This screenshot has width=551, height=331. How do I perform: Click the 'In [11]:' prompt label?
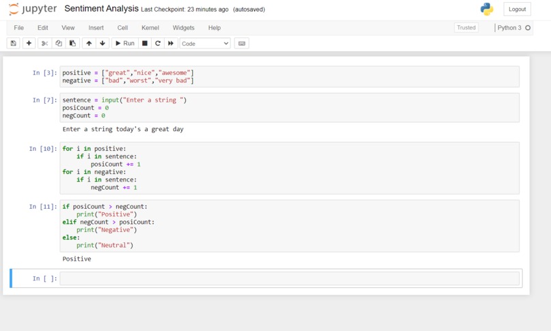click(x=43, y=207)
